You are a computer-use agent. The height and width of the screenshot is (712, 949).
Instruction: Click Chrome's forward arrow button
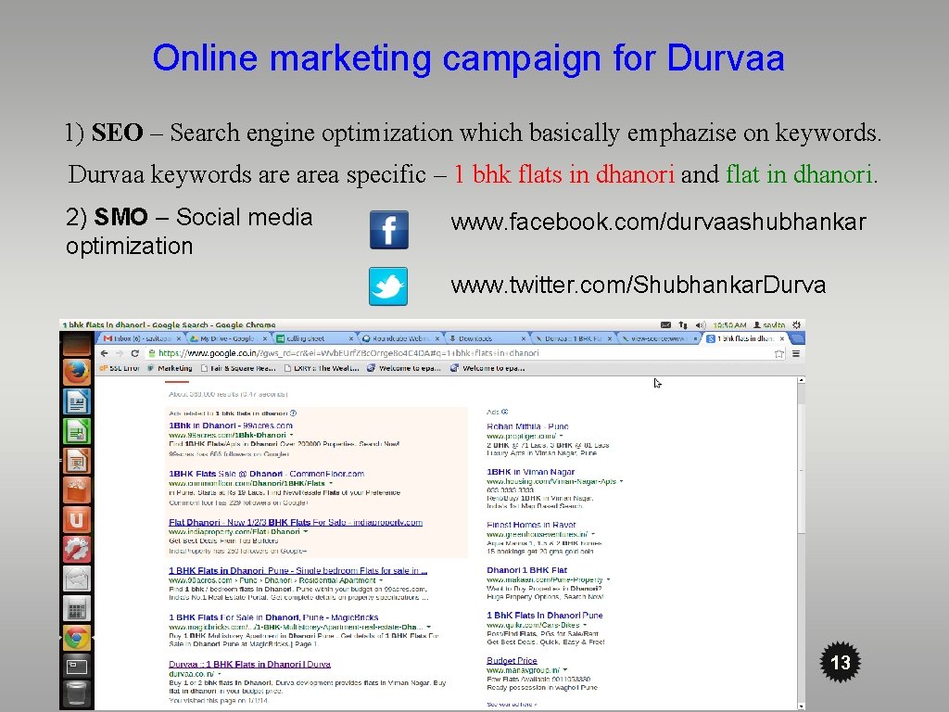coord(120,353)
